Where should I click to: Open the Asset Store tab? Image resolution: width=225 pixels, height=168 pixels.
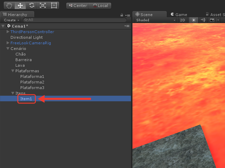(x=215, y=15)
